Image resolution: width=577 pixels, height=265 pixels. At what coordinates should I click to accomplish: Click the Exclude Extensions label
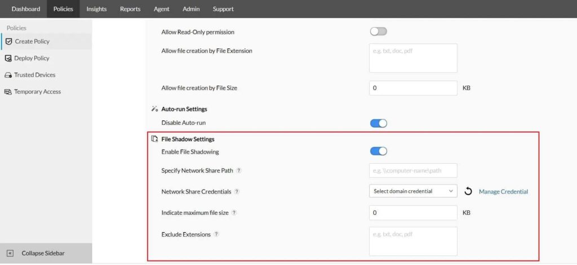click(x=186, y=234)
